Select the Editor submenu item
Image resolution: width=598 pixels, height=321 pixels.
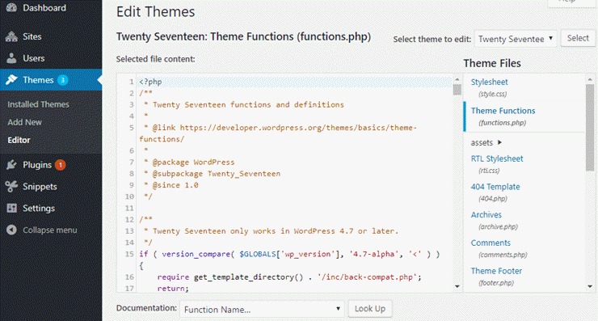point(19,140)
